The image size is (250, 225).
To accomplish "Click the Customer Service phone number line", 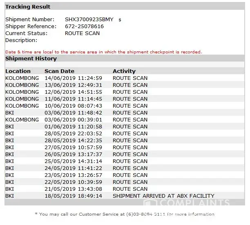I will pyautogui.click(x=125, y=214).
